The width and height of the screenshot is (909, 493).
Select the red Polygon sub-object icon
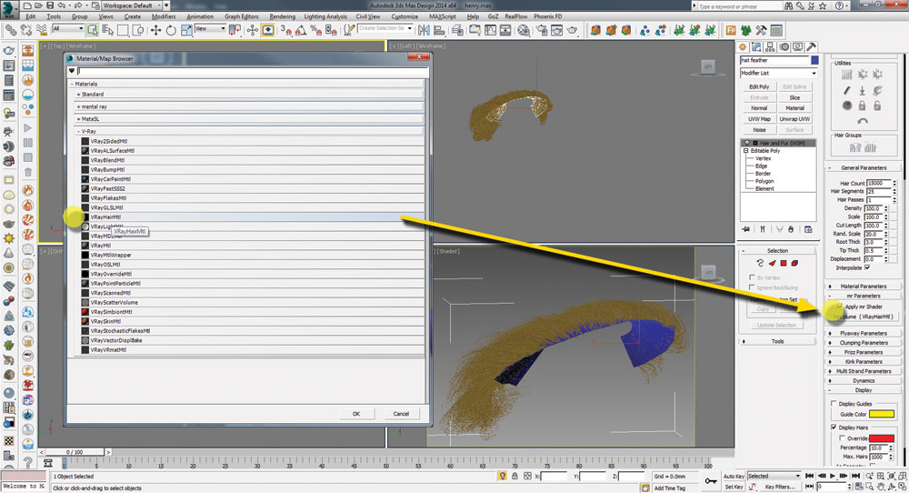tap(784, 263)
